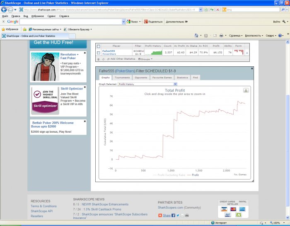Switch to the Tournaments tab
Viewport: 290px width, 226px height.
pos(122,78)
